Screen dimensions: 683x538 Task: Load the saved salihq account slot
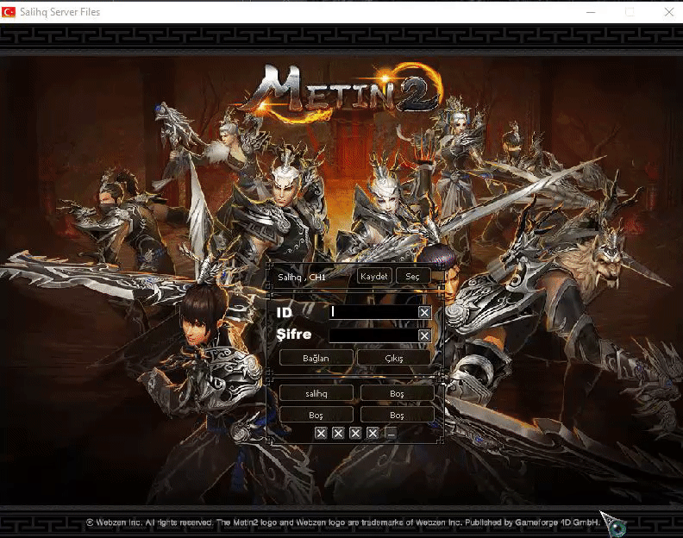tap(316, 393)
